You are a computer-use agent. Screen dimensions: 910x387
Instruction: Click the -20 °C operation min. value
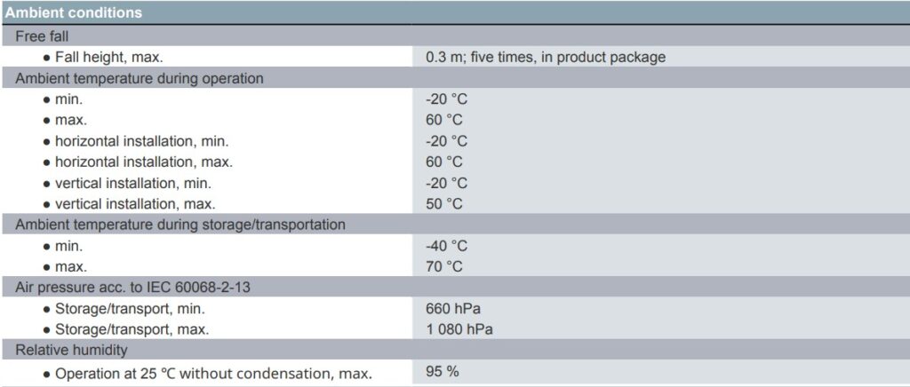tap(446, 99)
